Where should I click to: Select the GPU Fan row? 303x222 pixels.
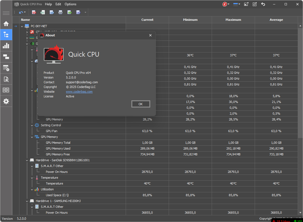click(158, 131)
